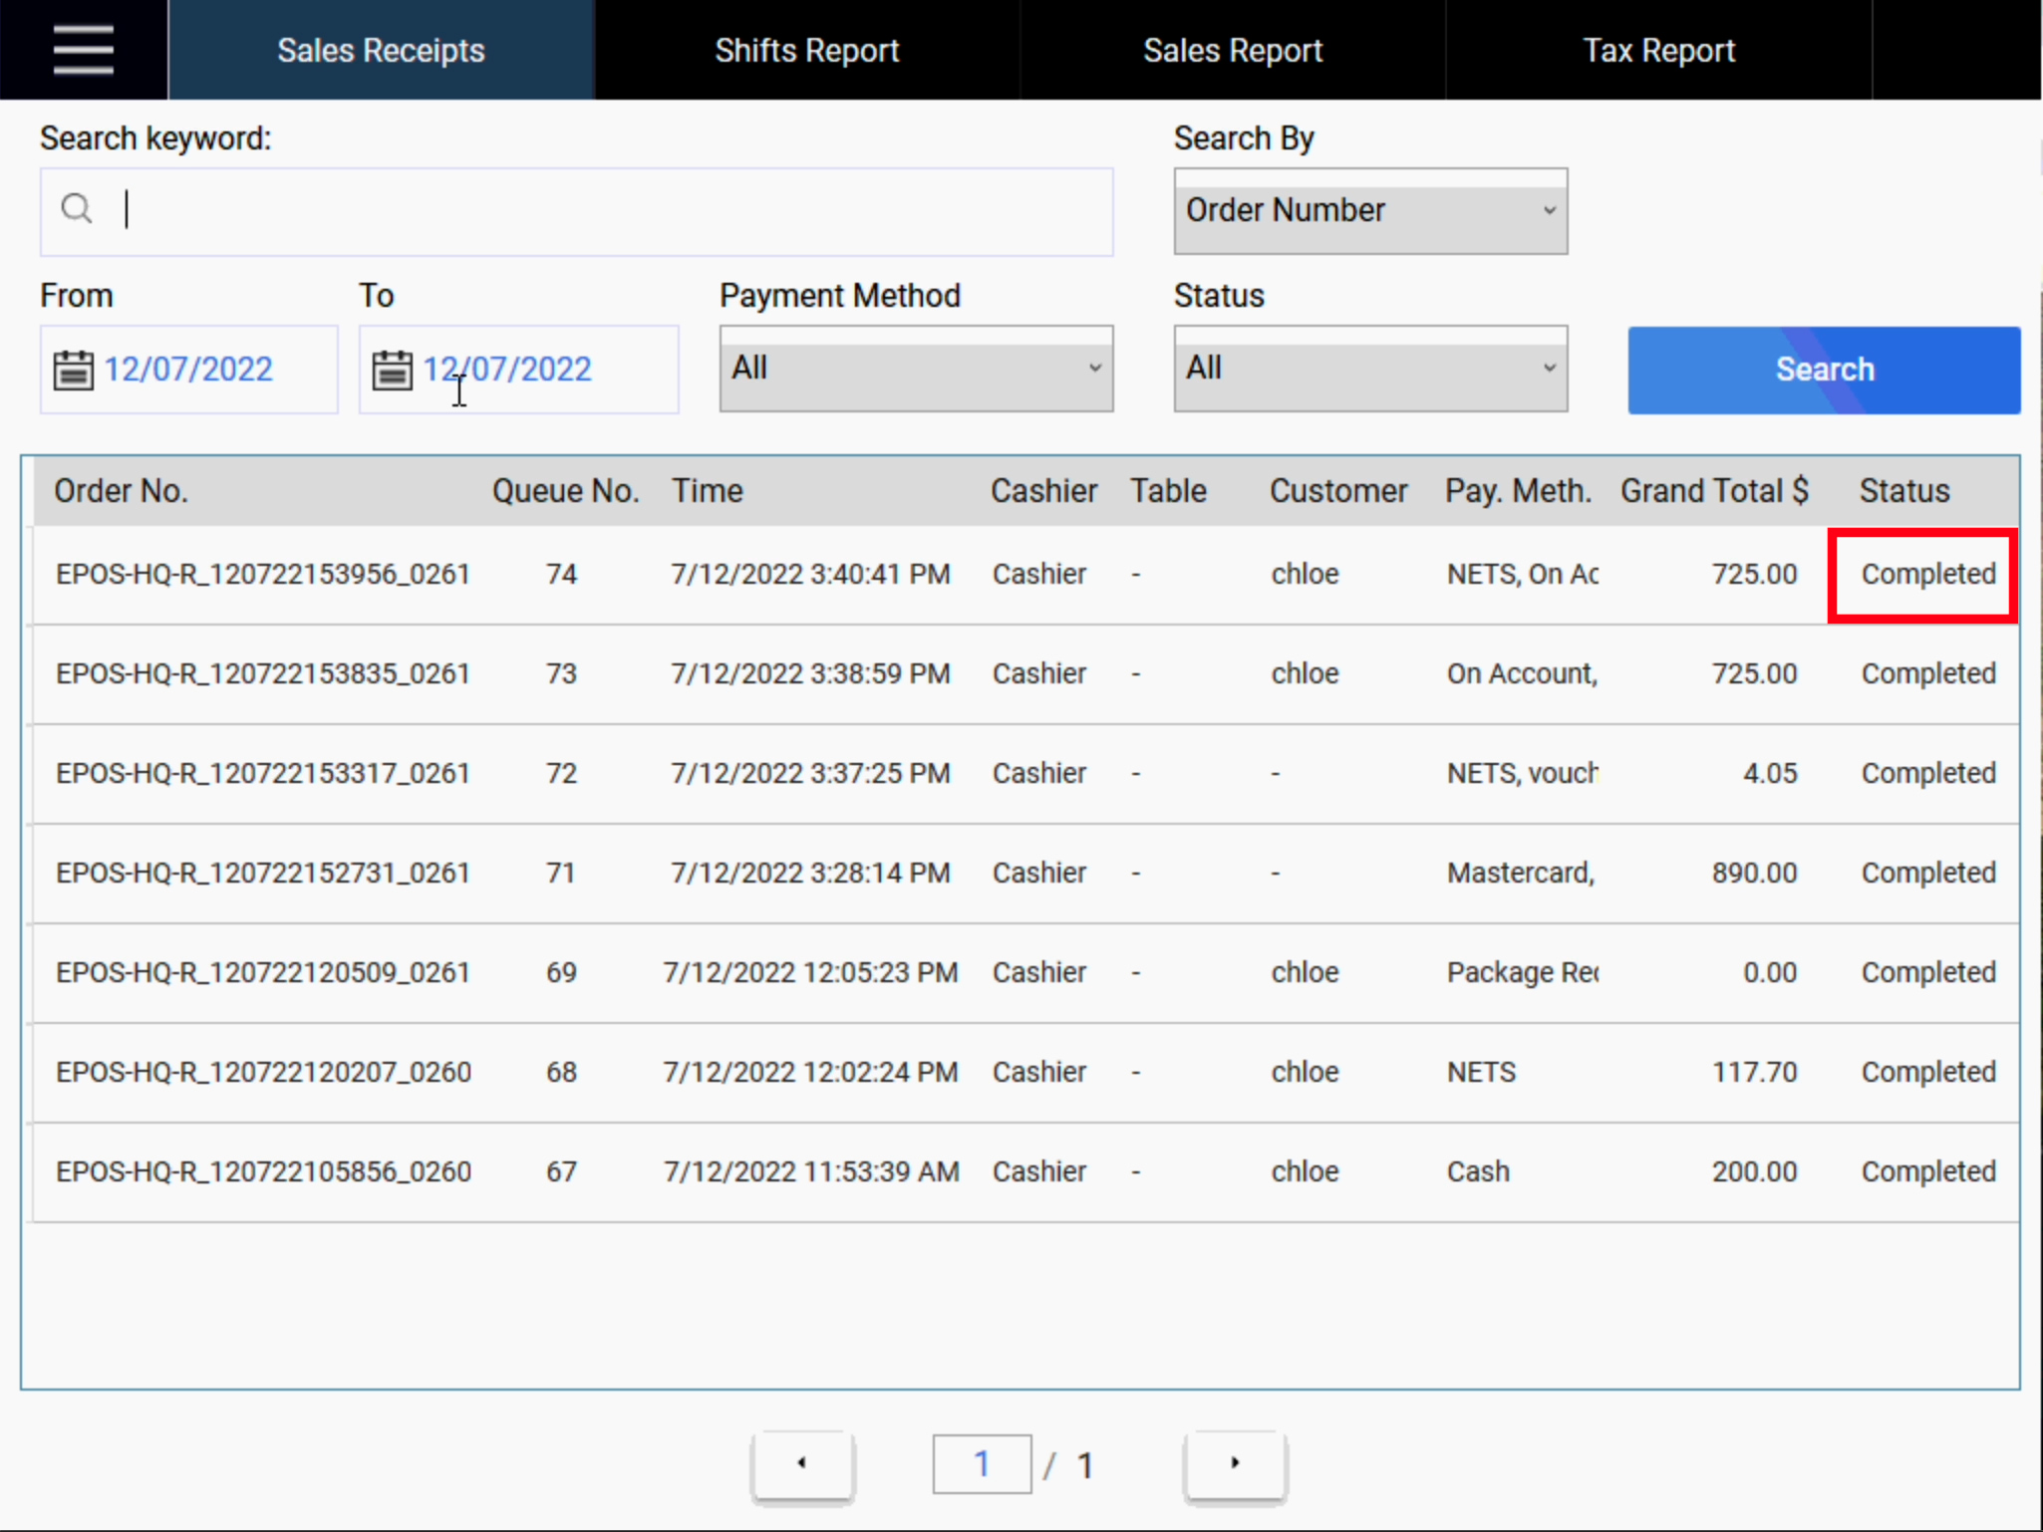
Task: Click Completed status of queue 74 row
Action: (x=1928, y=575)
